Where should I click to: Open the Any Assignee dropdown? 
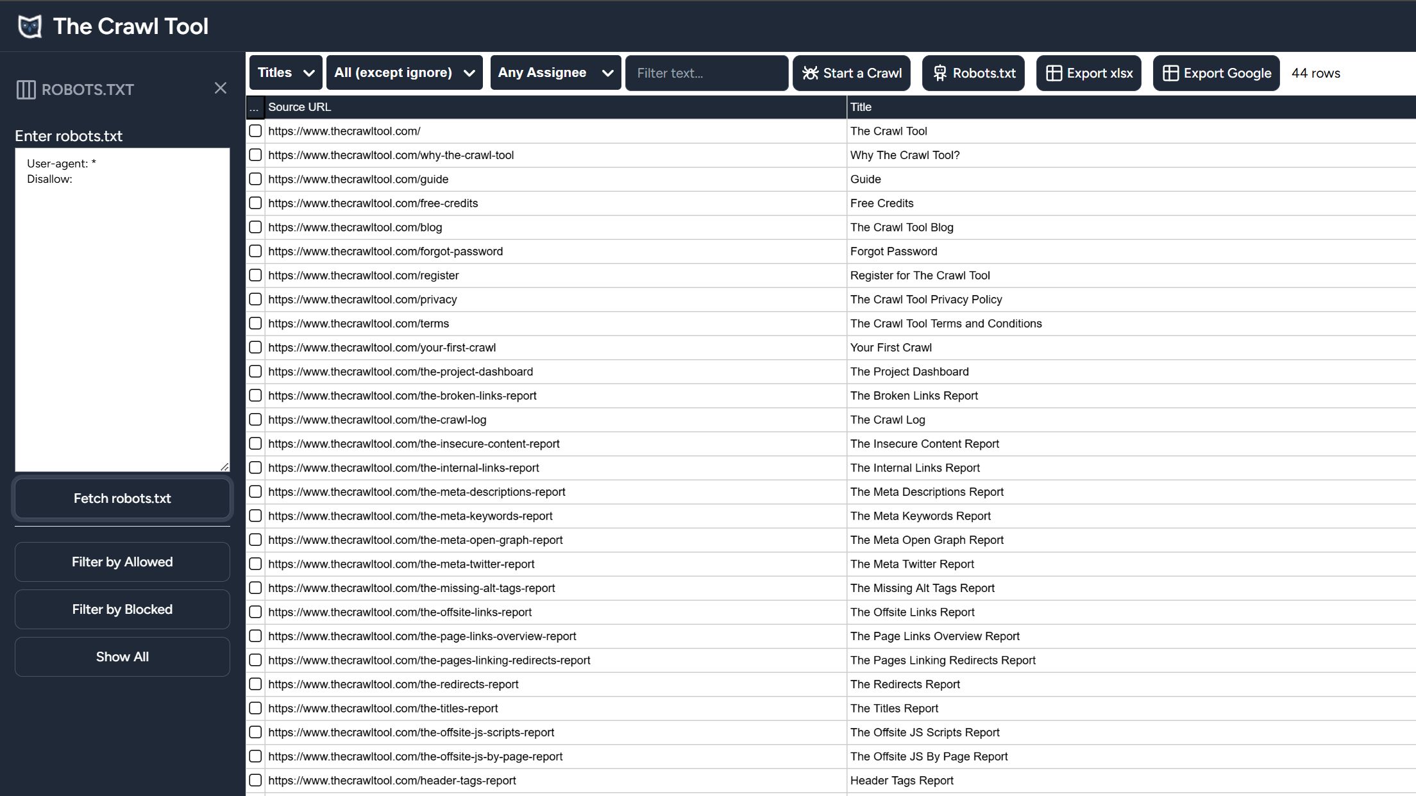click(555, 72)
